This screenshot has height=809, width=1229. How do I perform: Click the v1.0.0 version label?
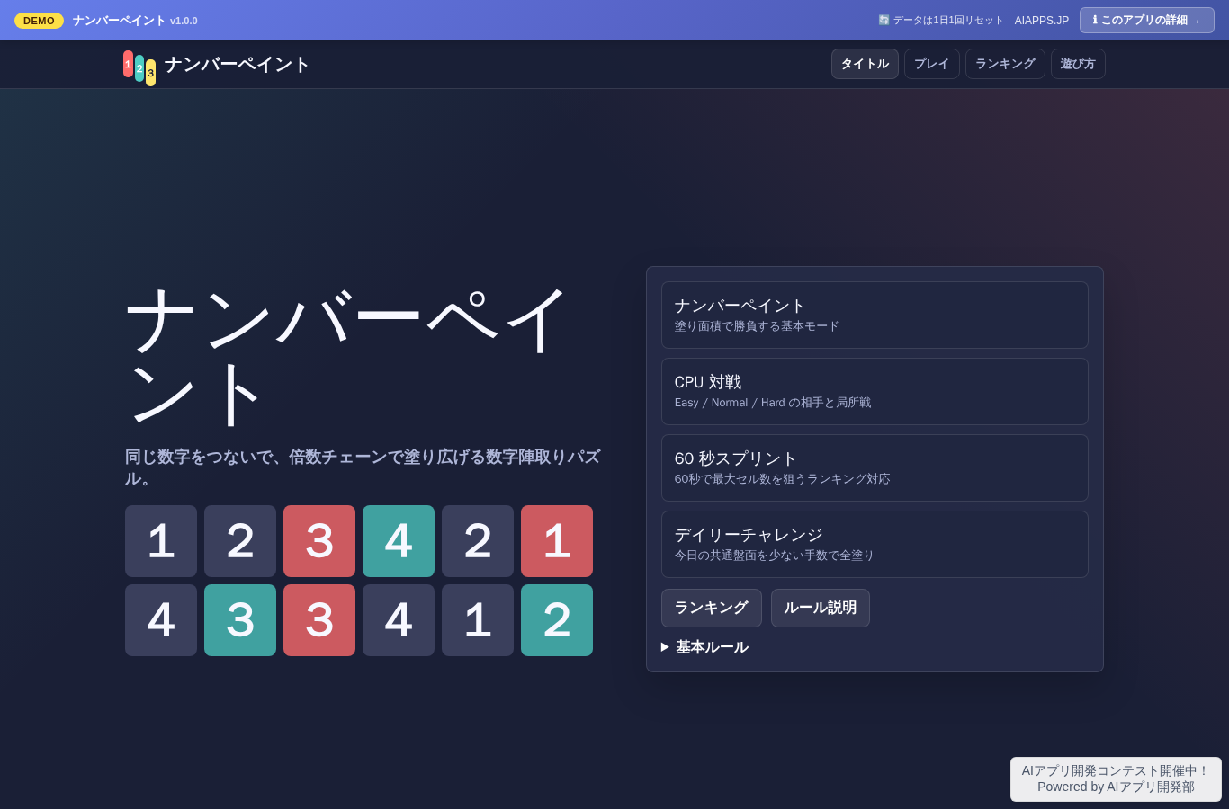click(184, 21)
